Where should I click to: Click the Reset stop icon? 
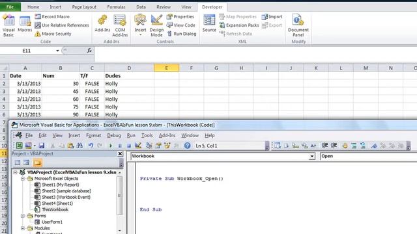[x=129, y=146]
